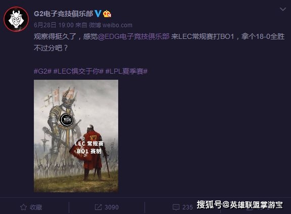
Task: View the knight painting image attachment
Action: click(x=76, y=136)
